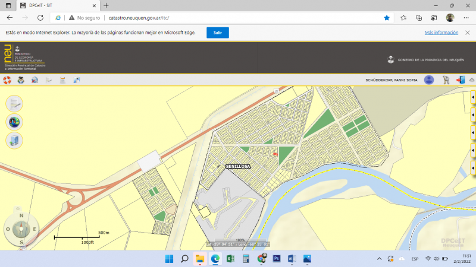476x267 pixels.
Task: Open the user profile avatar
Action: point(429,80)
